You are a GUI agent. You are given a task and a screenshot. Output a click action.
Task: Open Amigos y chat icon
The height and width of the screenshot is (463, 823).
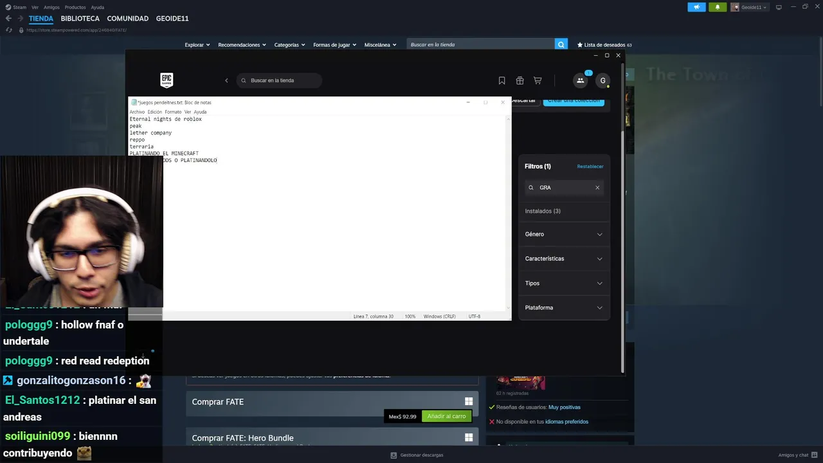814,455
